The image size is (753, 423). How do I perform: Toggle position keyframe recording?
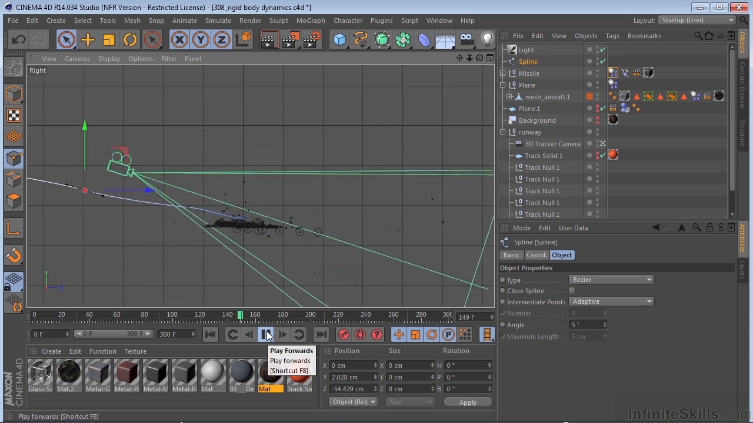(x=399, y=334)
